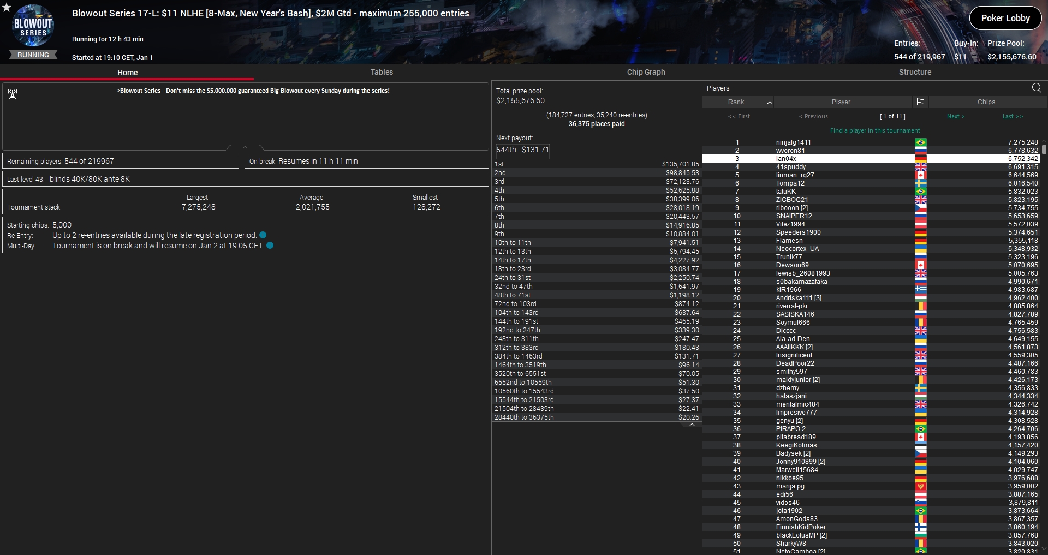Click the flag icon next to 41spuddy
This screenshot has width=1048, height=555.
pos(920,167)
